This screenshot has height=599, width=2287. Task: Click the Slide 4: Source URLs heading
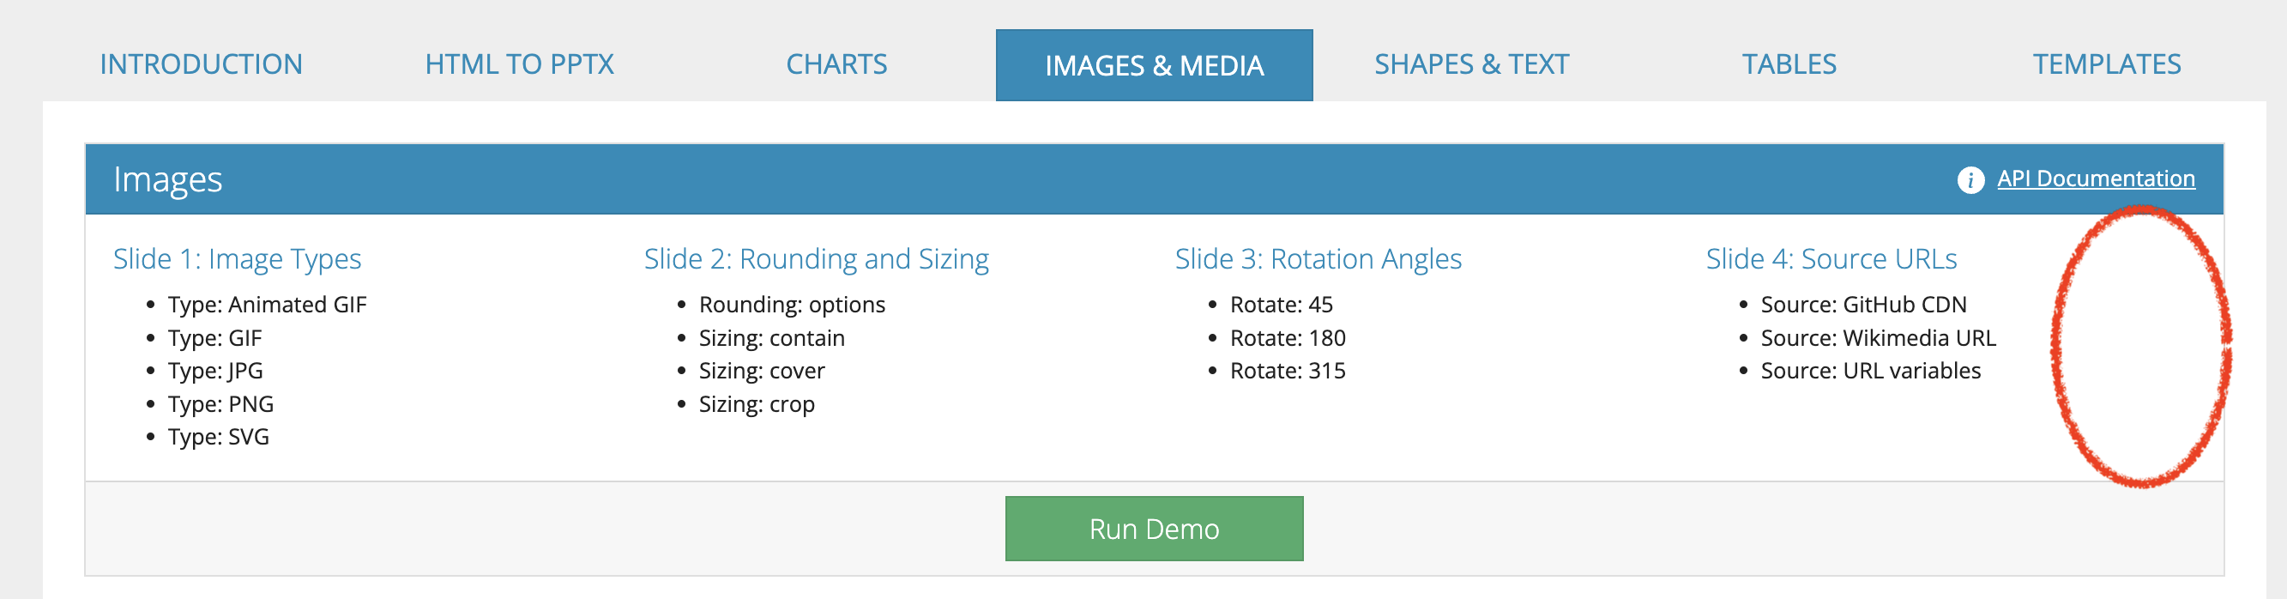1831,258
